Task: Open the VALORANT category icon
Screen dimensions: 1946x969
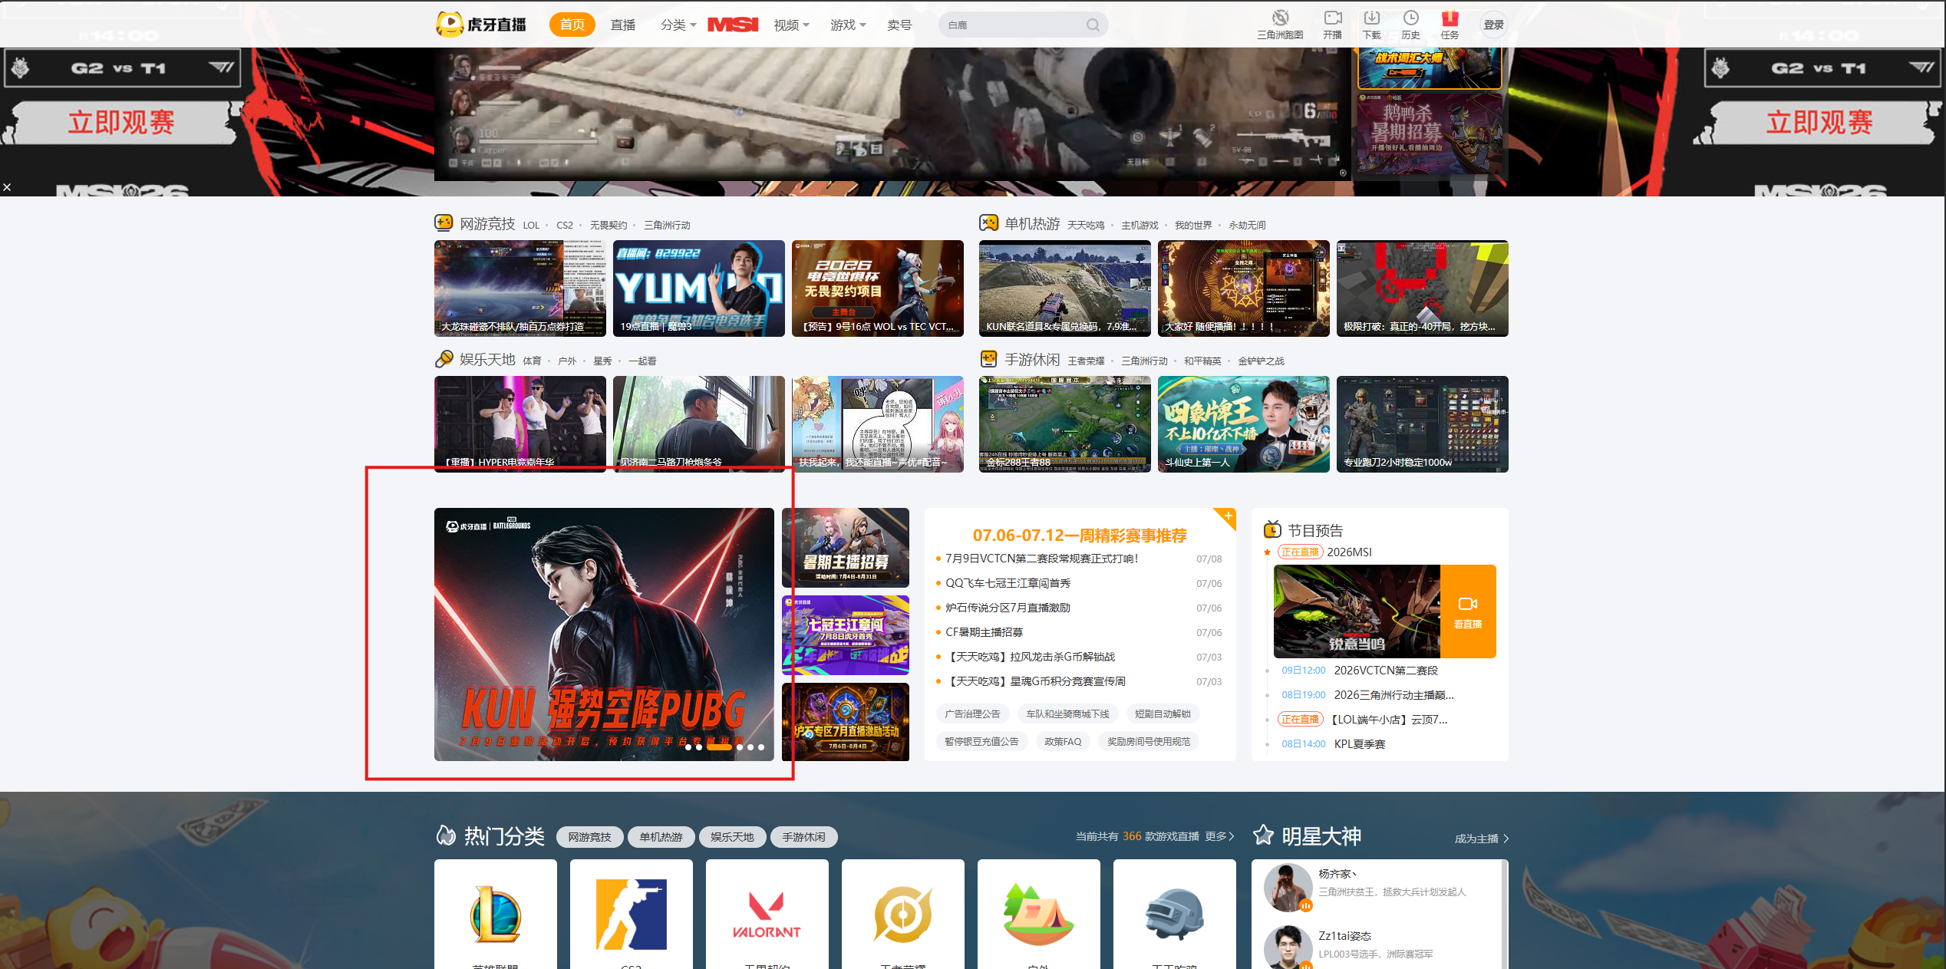Action: 767,915
